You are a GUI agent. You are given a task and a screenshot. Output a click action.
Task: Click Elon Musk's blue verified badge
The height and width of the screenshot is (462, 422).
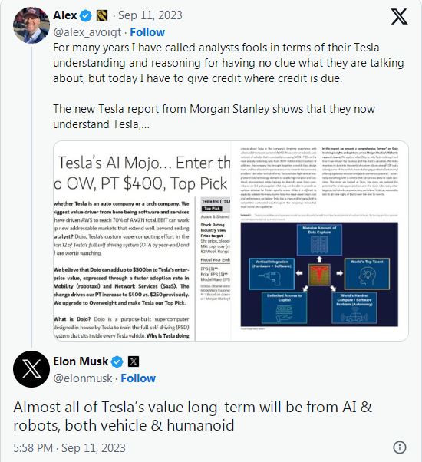click(x=117, y=361)
